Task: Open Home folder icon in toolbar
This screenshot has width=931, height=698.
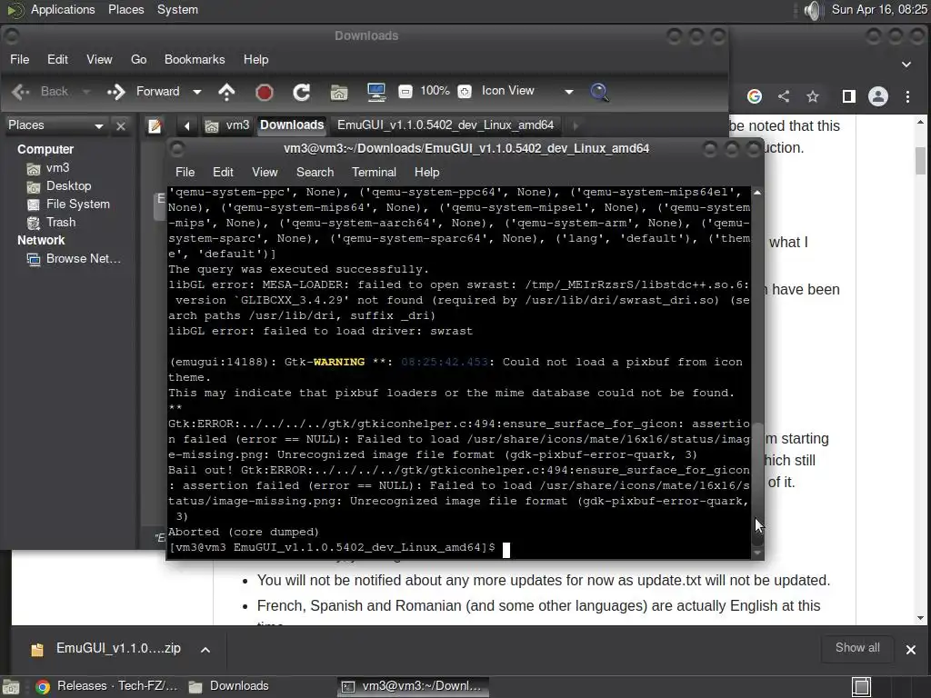Action: (339, 92)
